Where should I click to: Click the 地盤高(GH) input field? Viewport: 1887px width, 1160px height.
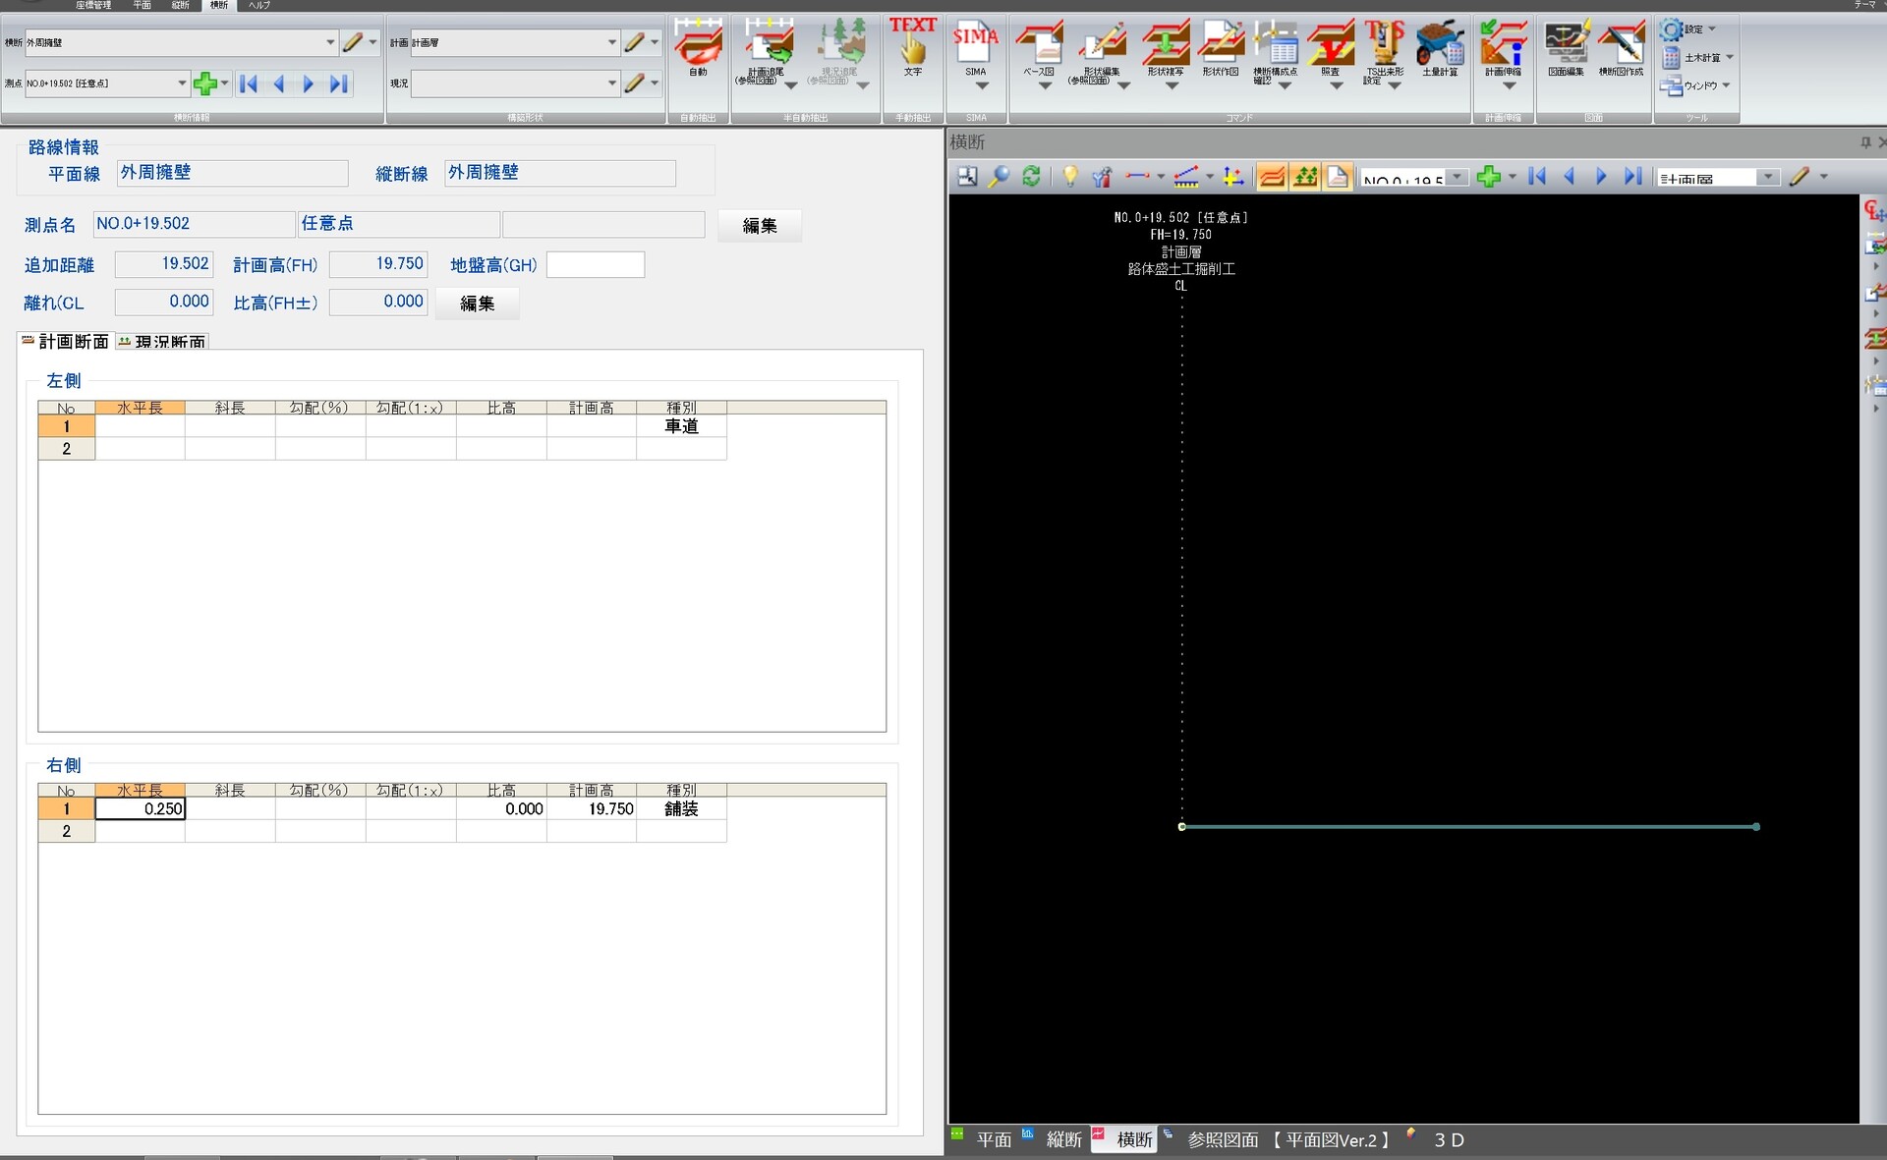pos(596,265)
